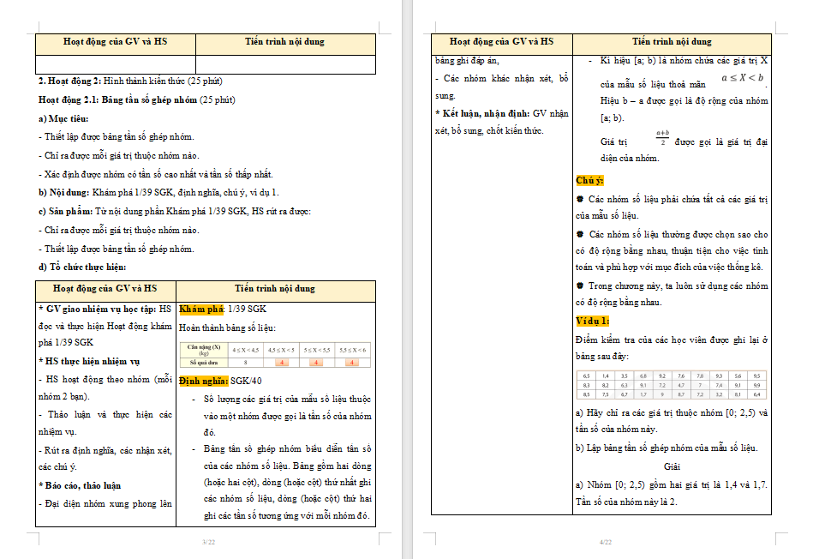The width and height of the screenshot is (813, 559).
Task: Click the test scores data table image
Action: pos(671,385)
